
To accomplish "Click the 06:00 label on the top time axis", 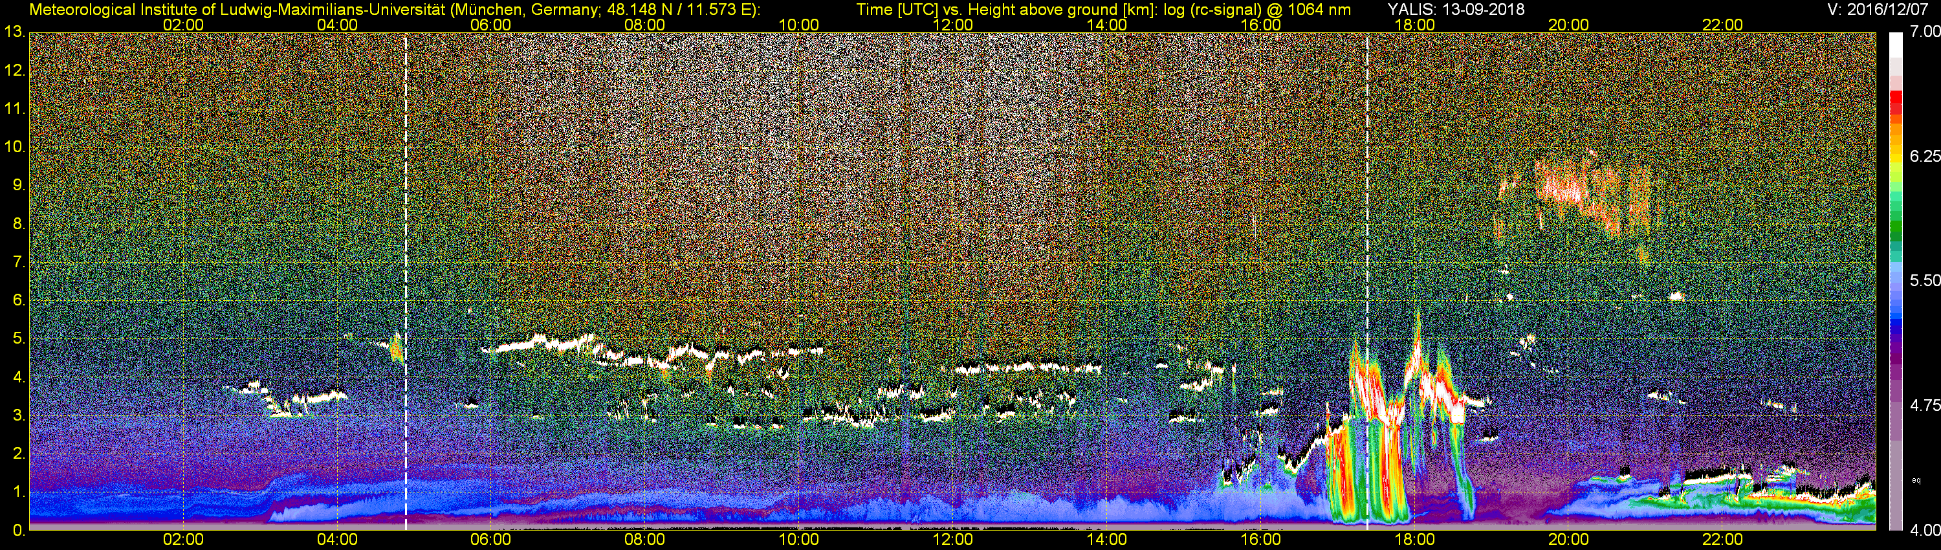I will 490,25.
